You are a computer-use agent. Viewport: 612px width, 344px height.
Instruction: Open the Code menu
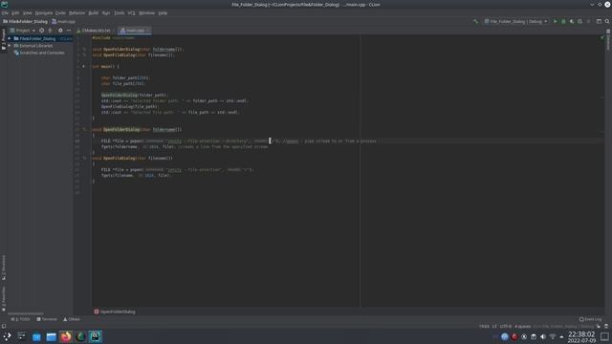[60, 12]
